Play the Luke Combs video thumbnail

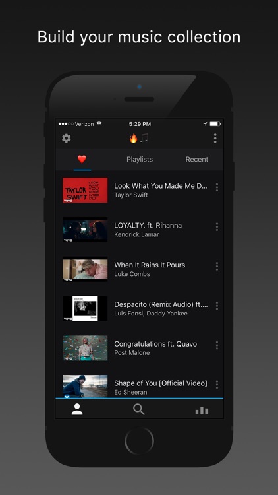coord(85,269)
